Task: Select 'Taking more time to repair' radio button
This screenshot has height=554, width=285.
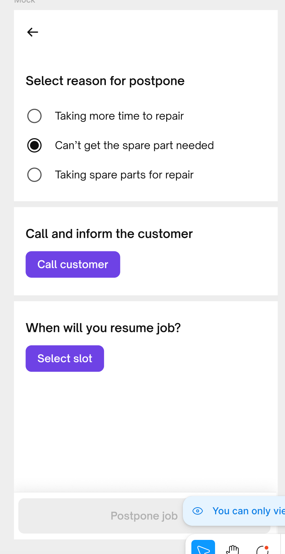Action: click(34, 116)
